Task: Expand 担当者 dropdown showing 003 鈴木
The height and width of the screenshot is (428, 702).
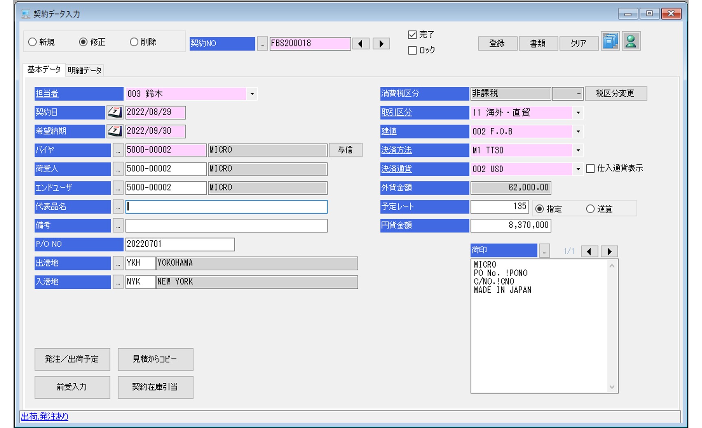Action: point(252,94)
